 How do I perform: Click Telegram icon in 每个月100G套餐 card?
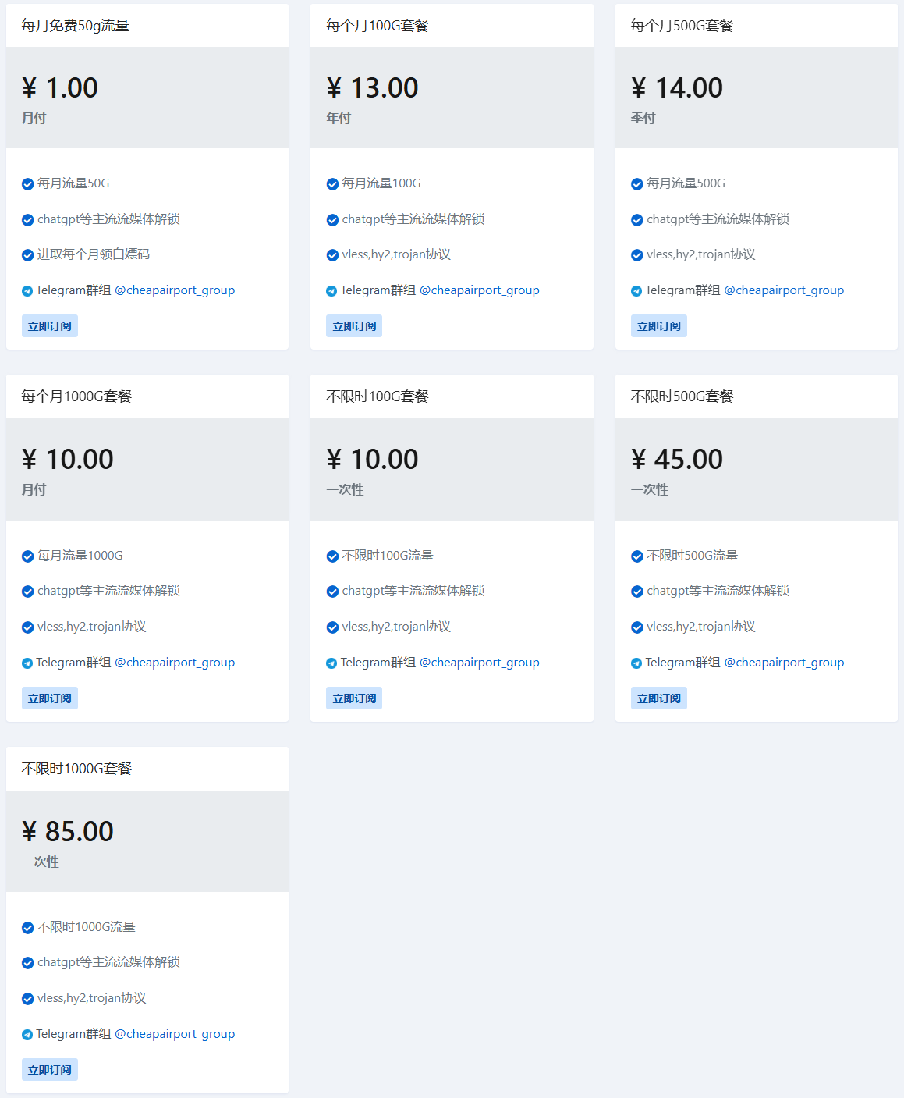pos(331,291)
